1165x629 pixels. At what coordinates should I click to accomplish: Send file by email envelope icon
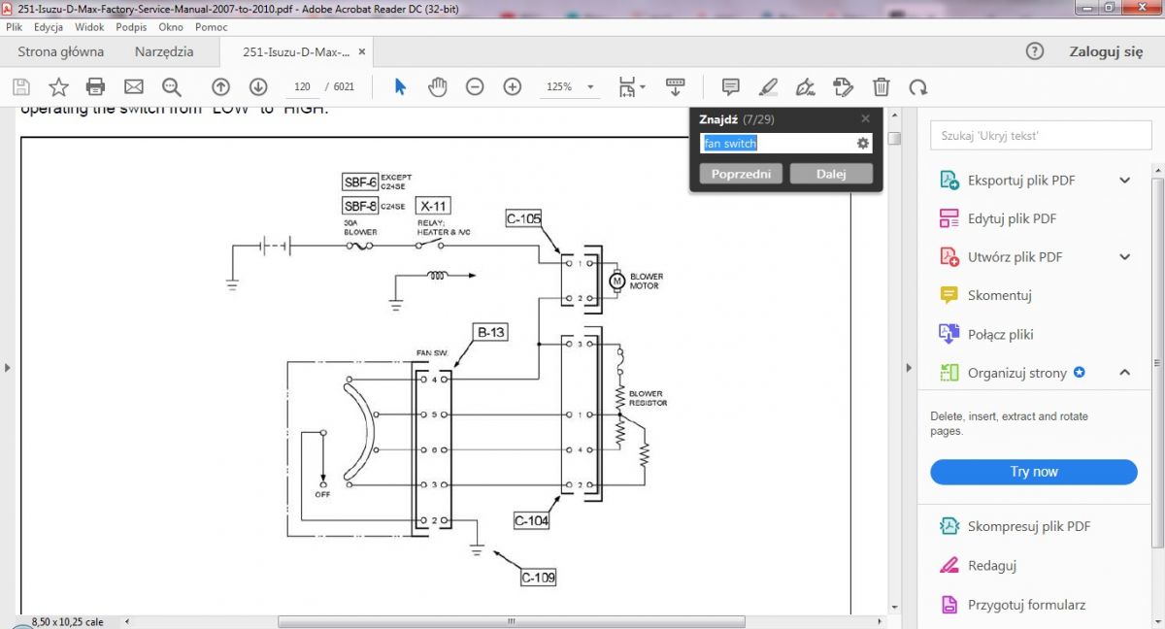133,87
